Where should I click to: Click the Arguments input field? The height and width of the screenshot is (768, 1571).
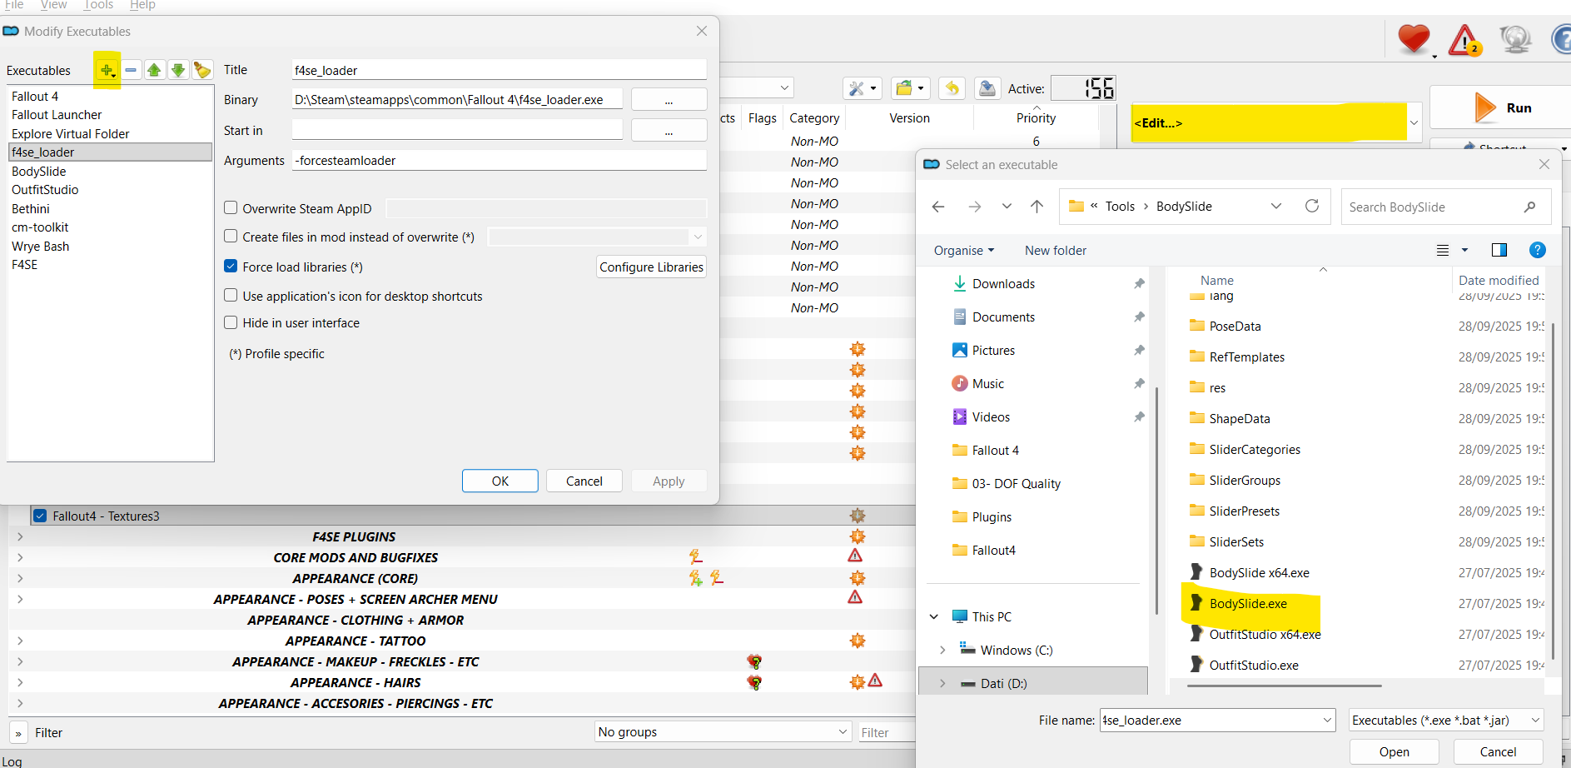pyautogui.click(x=500, y=160)
